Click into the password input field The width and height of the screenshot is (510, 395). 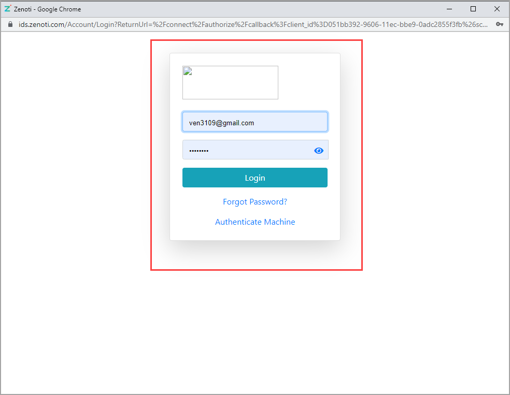click(255, 150)
